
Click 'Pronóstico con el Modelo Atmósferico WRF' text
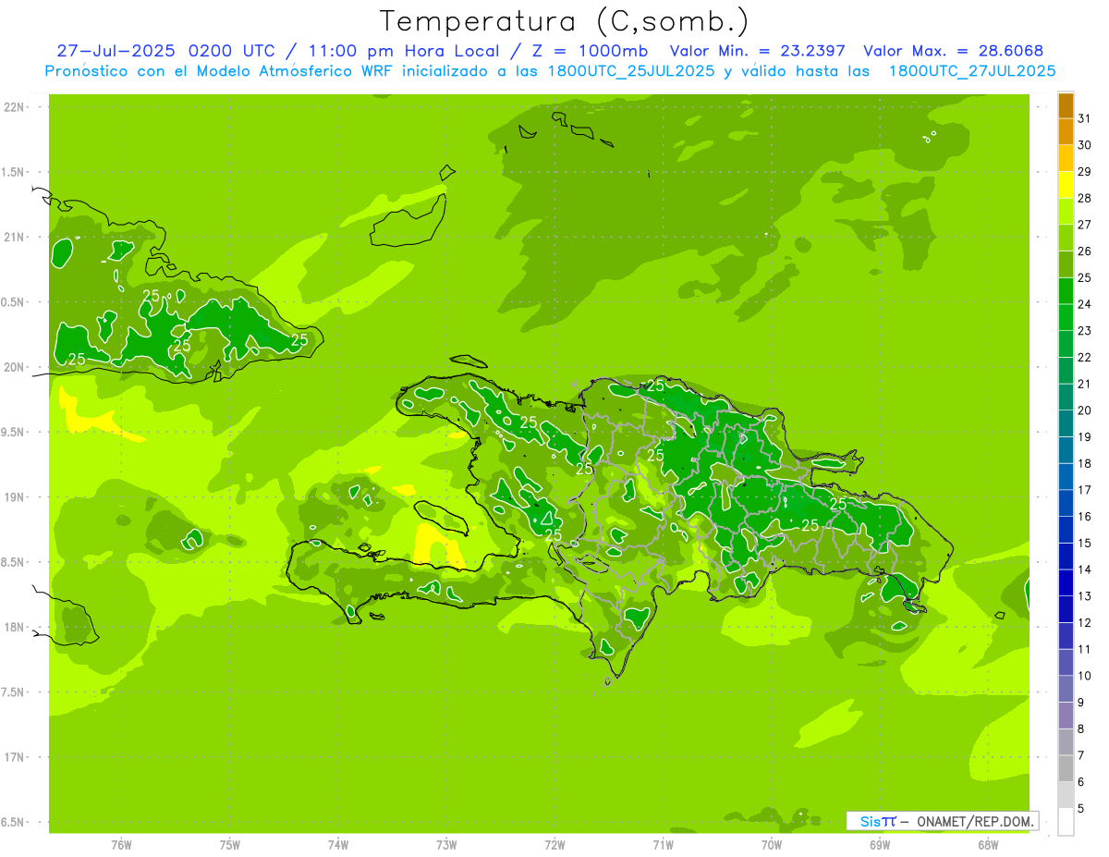220,71
